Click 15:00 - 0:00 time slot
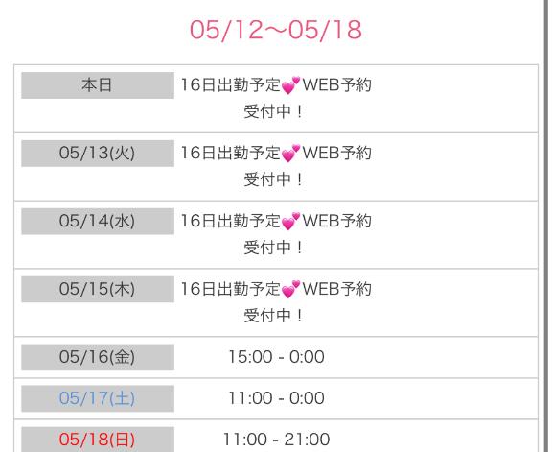The image size is (552, 452). [x=276, y=357]
